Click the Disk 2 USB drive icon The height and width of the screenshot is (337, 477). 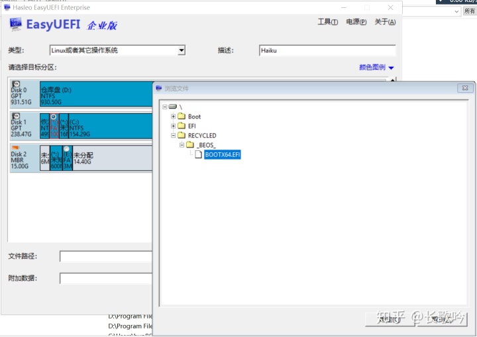pyautogui.click(x=15, y=148)
